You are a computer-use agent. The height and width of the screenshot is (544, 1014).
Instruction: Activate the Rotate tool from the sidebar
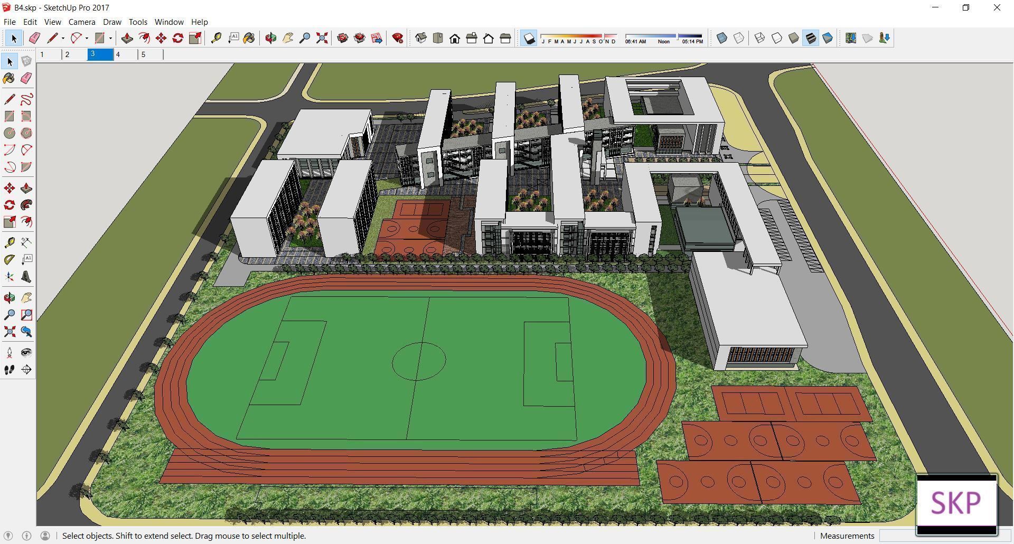click(x=9, y=205)
